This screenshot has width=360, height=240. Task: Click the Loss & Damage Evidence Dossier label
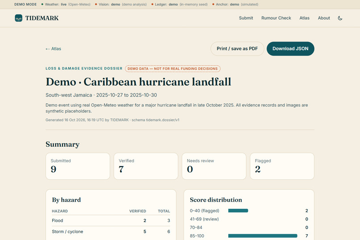(x=84, y=68)
